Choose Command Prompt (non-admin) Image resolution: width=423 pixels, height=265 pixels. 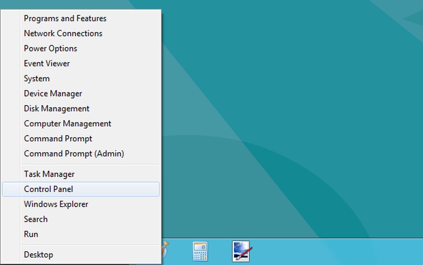click(x=81, y=139)
